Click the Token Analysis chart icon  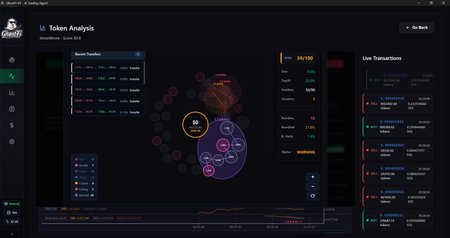pos(43,28)
